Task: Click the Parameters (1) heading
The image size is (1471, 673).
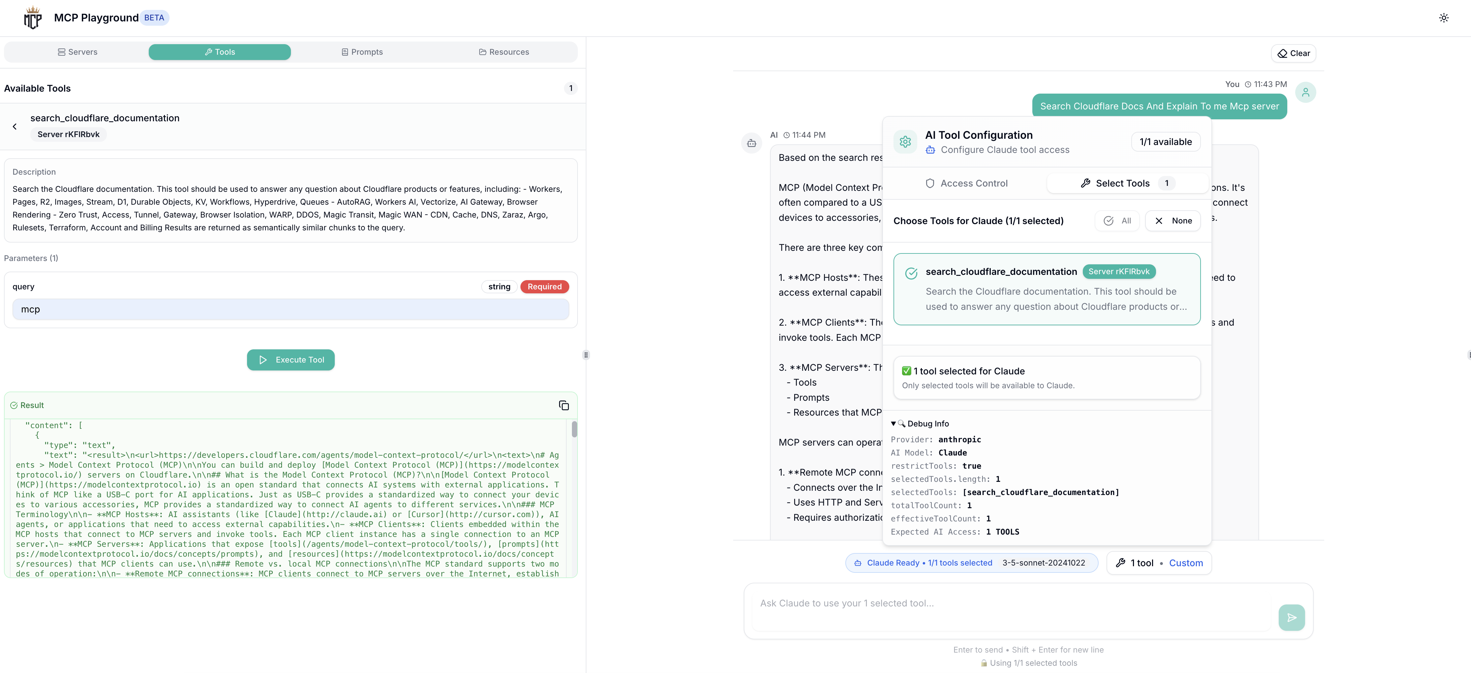Action: (x=31, y=259)
